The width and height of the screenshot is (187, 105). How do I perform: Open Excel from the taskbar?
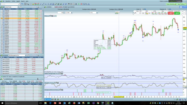tap(88, 103)
